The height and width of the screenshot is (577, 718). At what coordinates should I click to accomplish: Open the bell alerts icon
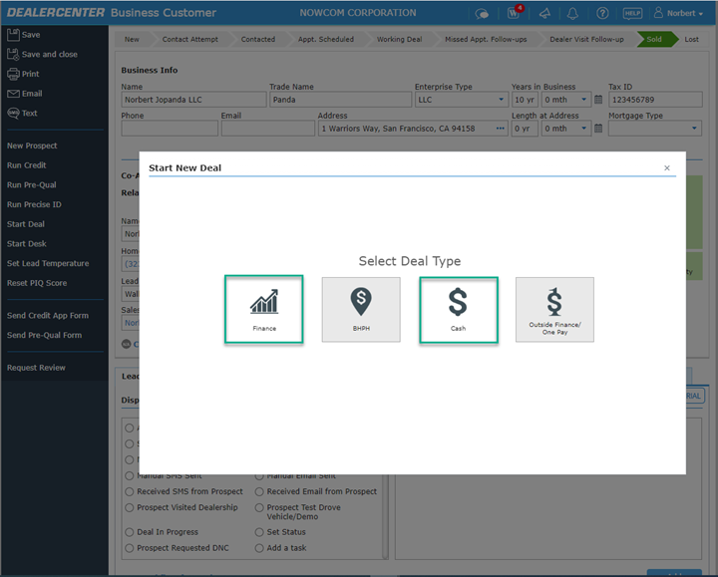tap(572, 13)
